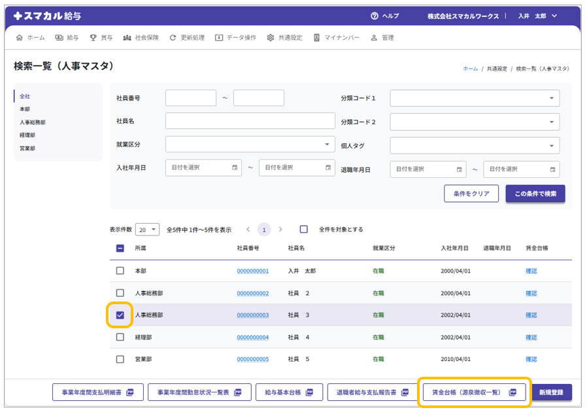Click the home icon in navigation bar
The image size is (587, 412).
(19, 38)
